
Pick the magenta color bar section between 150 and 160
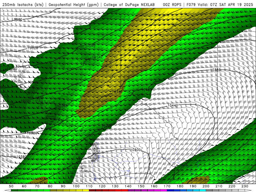click(x=148, y=190)
